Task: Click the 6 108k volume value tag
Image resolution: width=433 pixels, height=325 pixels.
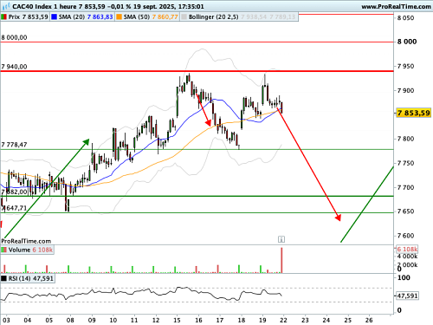Action: [x=407, y=249]
